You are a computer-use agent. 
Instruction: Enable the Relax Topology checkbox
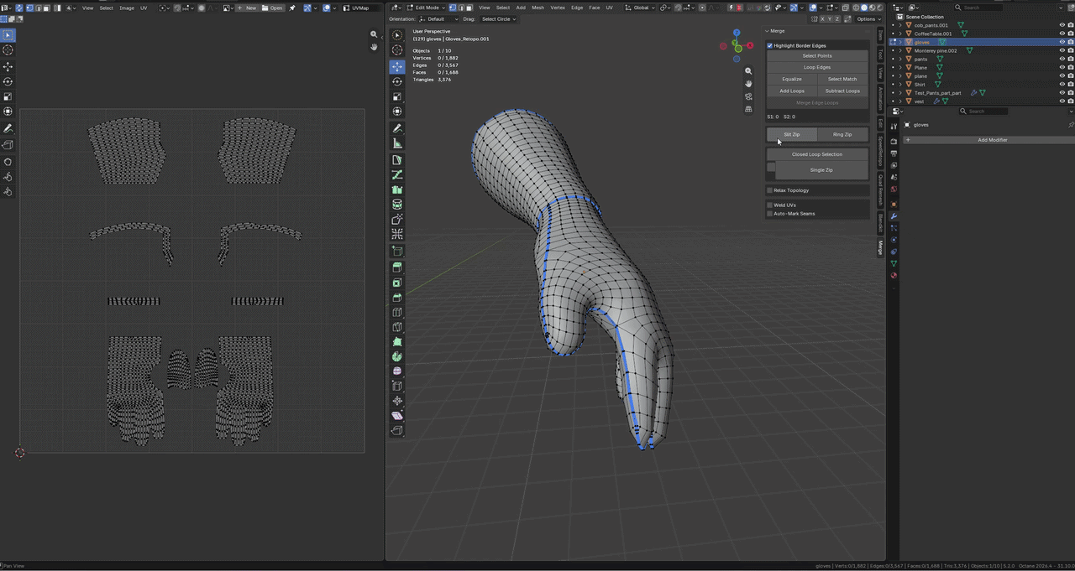(x=770, y=190)
